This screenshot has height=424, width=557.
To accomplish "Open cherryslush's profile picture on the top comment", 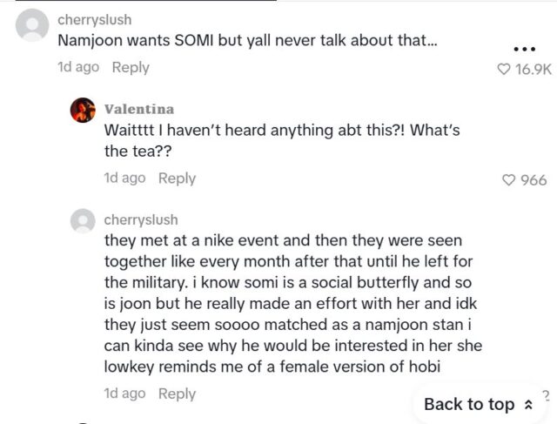I will 33,26.
